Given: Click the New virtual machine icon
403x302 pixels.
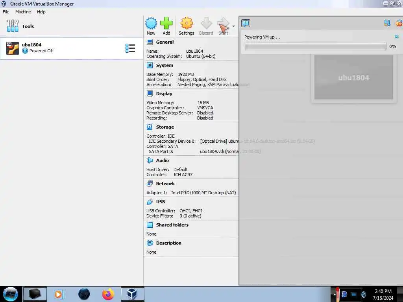Looking at the screenshot, I should pos(151,23).
